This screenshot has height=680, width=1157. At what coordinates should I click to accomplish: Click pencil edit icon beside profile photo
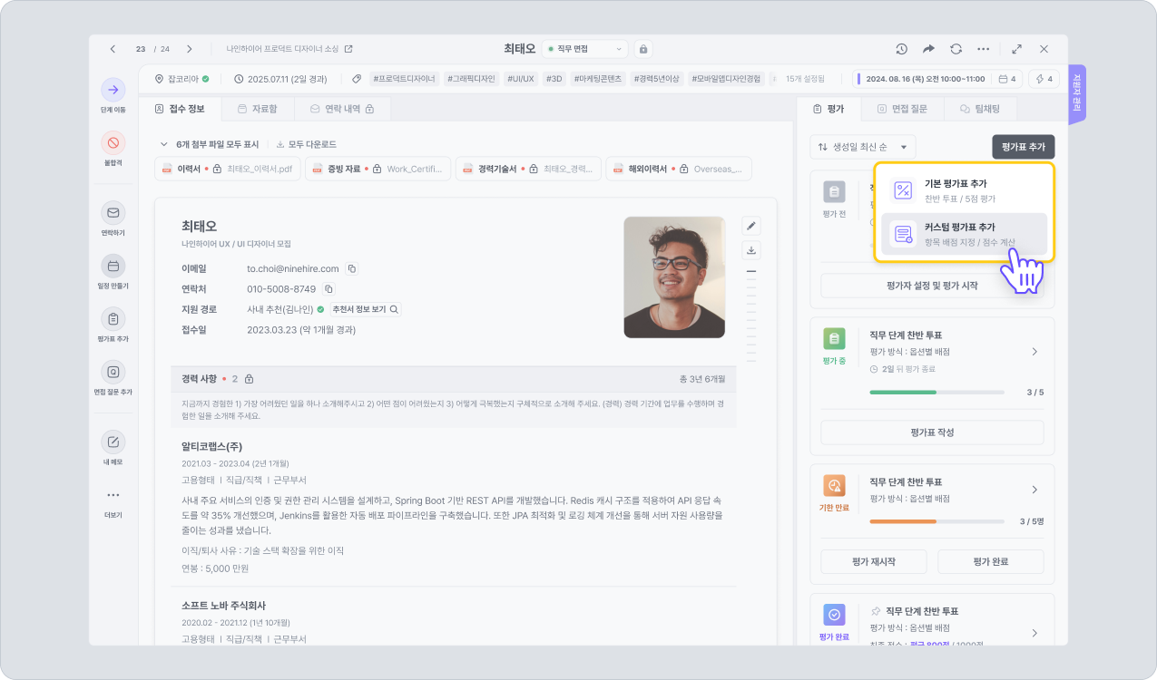click(x=750, y=226)
